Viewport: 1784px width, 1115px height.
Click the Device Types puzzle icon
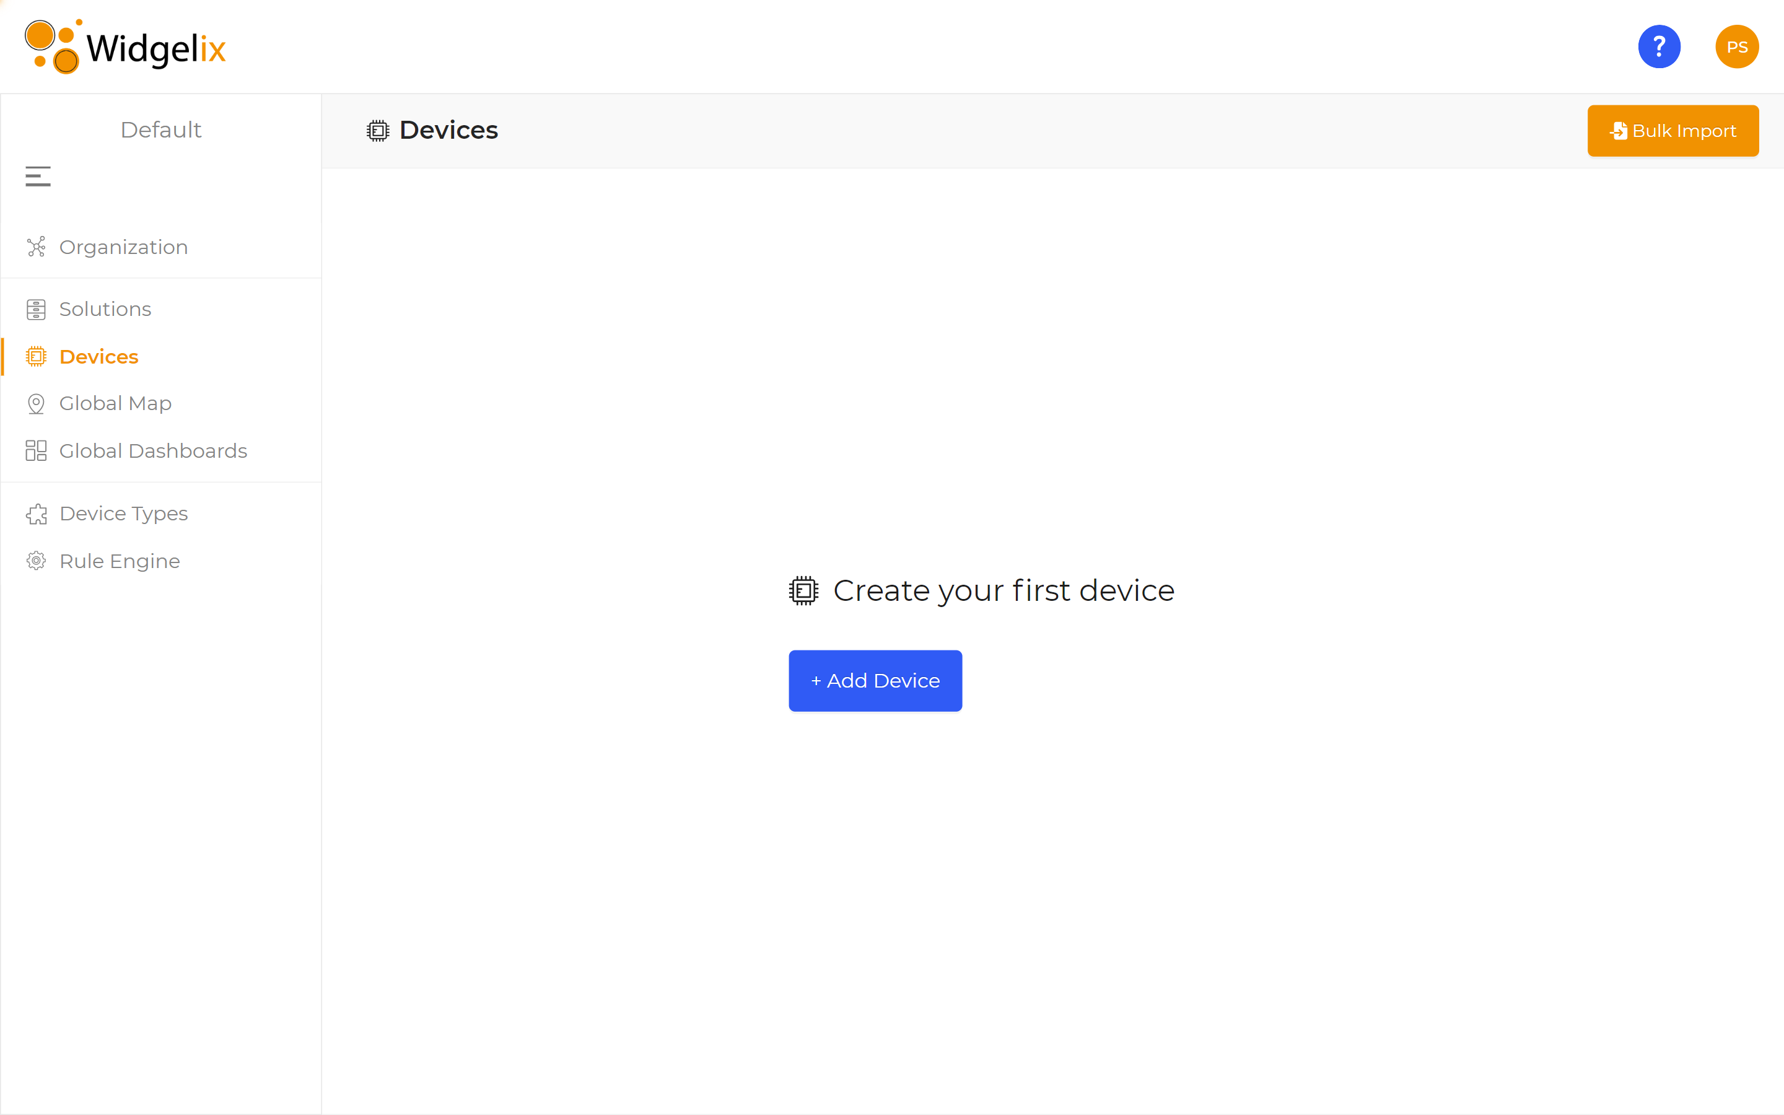point(36,514)
